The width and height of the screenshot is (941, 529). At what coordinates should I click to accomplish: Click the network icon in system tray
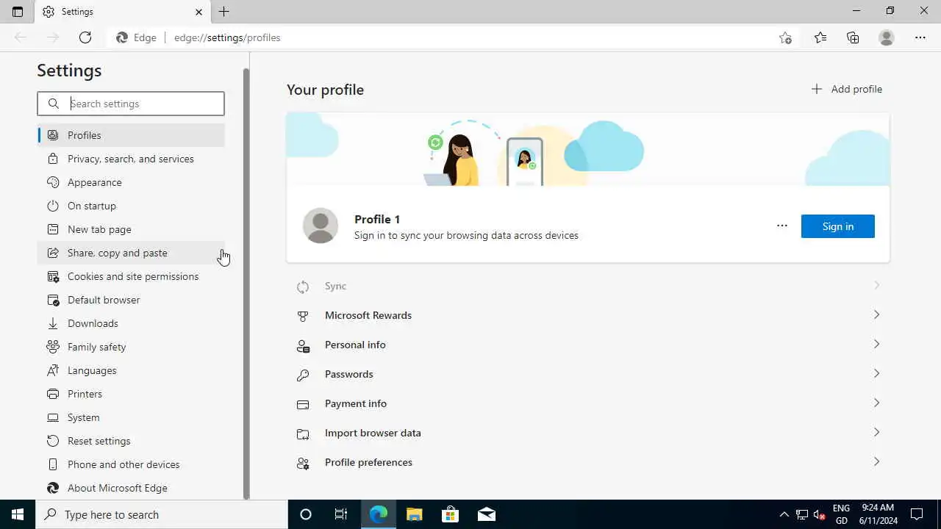tap(801, 514)
